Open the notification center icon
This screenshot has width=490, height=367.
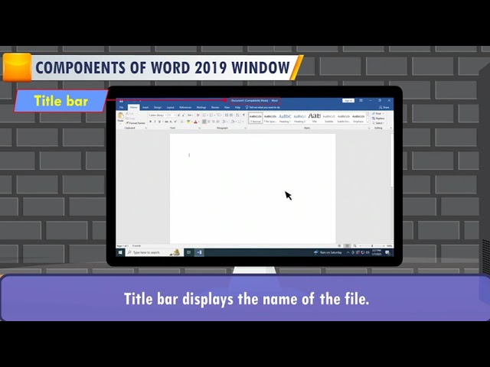point(387,252)
